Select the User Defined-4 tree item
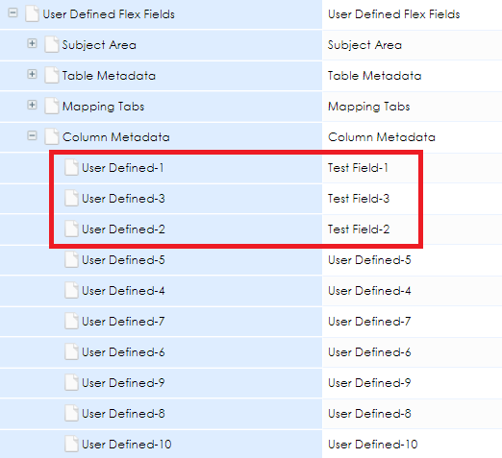Viewport: 502px width, 458px height. 123,291
